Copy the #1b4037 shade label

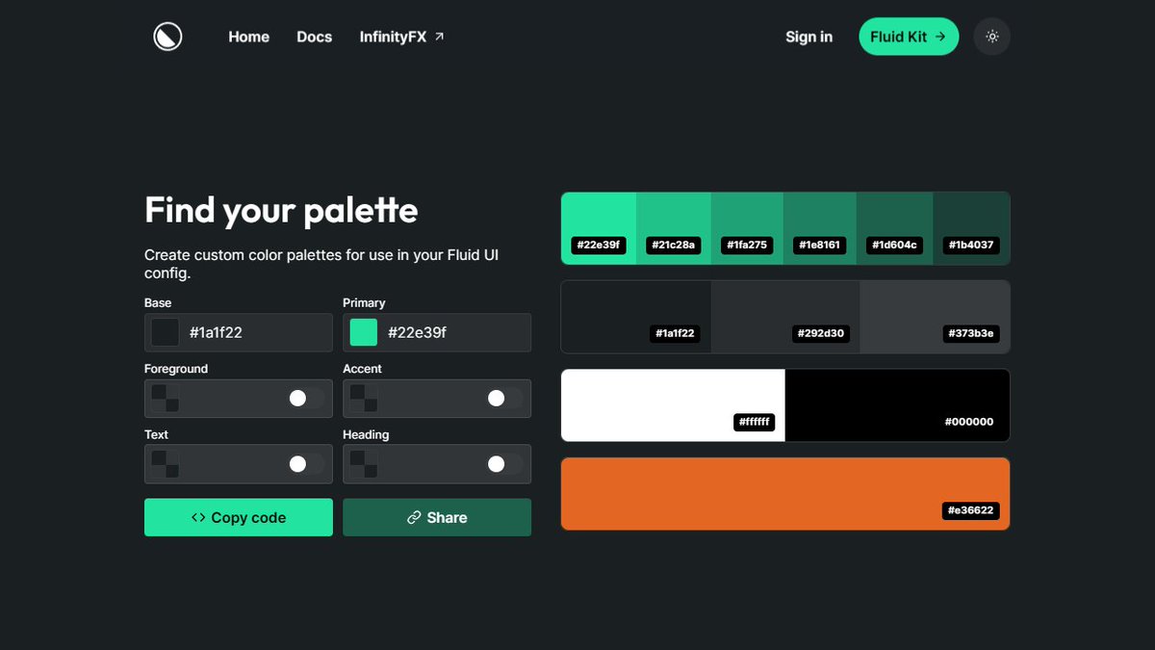tap(969, 245)
